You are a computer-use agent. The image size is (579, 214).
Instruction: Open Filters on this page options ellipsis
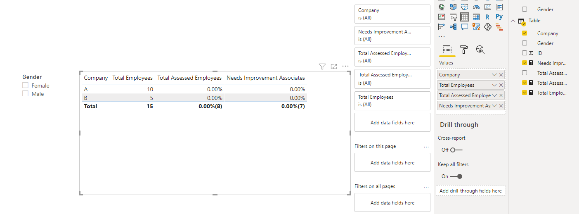coord(426,147)
